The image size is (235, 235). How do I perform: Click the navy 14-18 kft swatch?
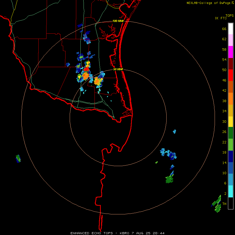coord(231,156)
